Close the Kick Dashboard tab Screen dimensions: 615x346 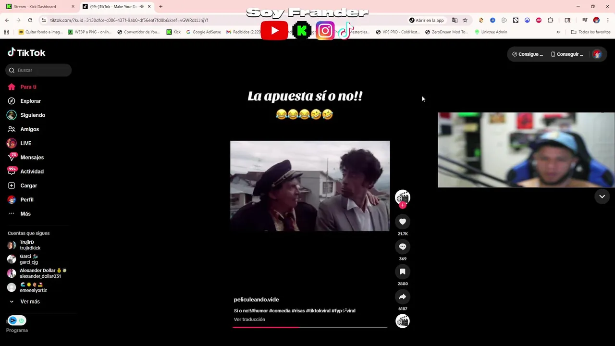73,7
